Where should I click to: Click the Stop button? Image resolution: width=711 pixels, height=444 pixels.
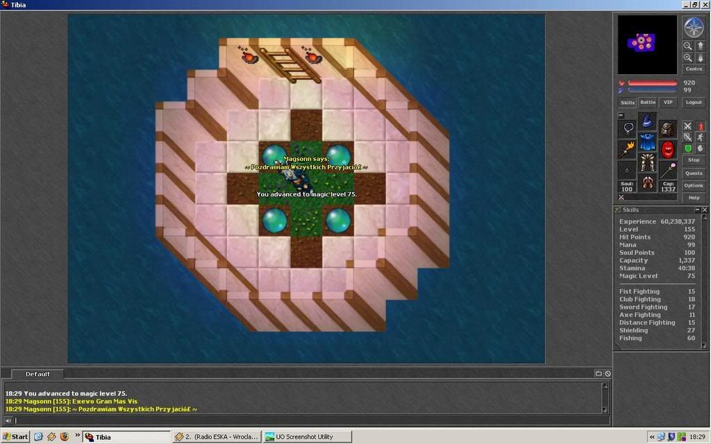pyautogui.click(x=694, y=160)
